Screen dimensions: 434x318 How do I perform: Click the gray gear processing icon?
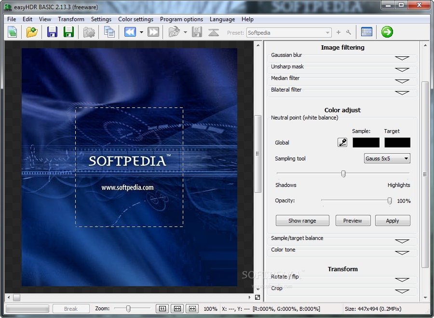pos(89,32)
